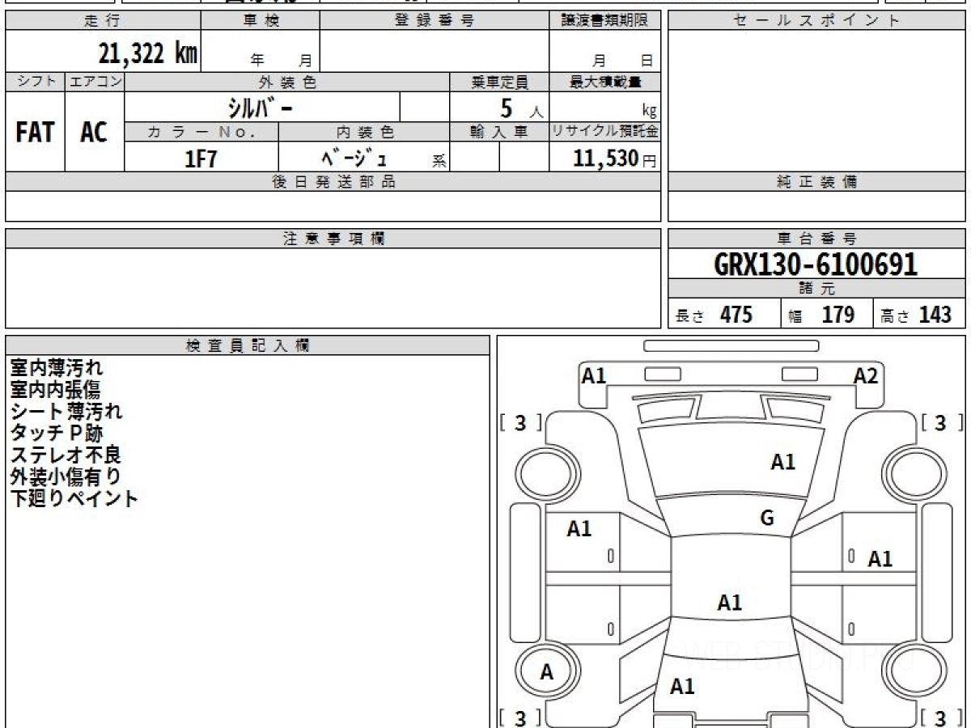
Task: Click the A1 mark beside the A2 bumper mark
Action: coord(595,375)
